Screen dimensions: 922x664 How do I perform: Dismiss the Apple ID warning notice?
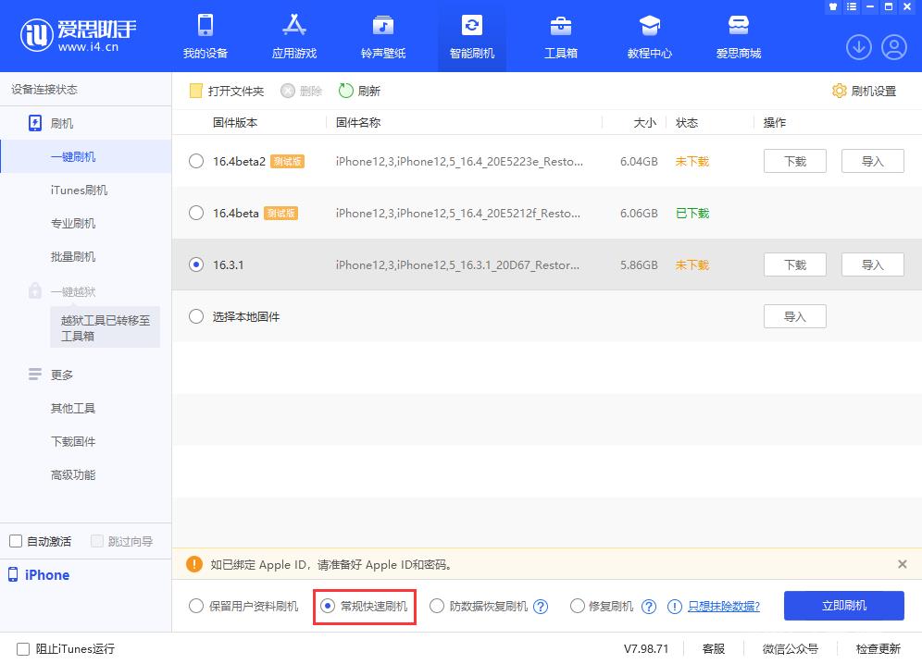[x=902, y=564]
